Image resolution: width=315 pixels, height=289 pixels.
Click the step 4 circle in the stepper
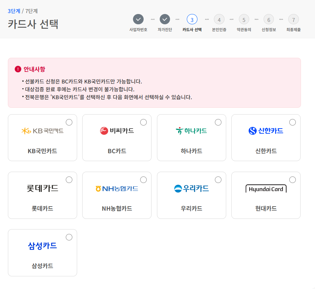point(219,19)
